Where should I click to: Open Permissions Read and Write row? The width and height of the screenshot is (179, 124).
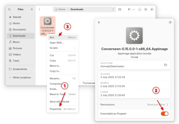click(x=134, y=104)
